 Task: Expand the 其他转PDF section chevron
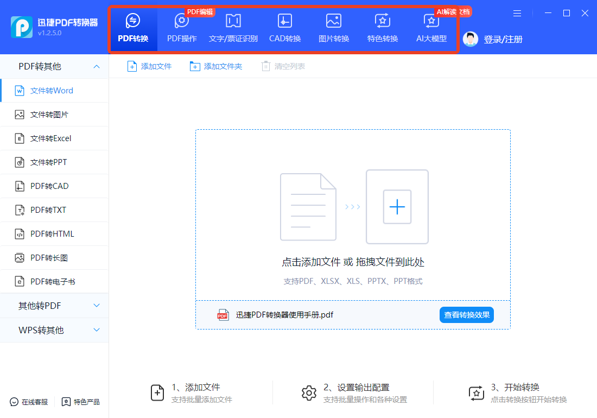coord(97,305)
